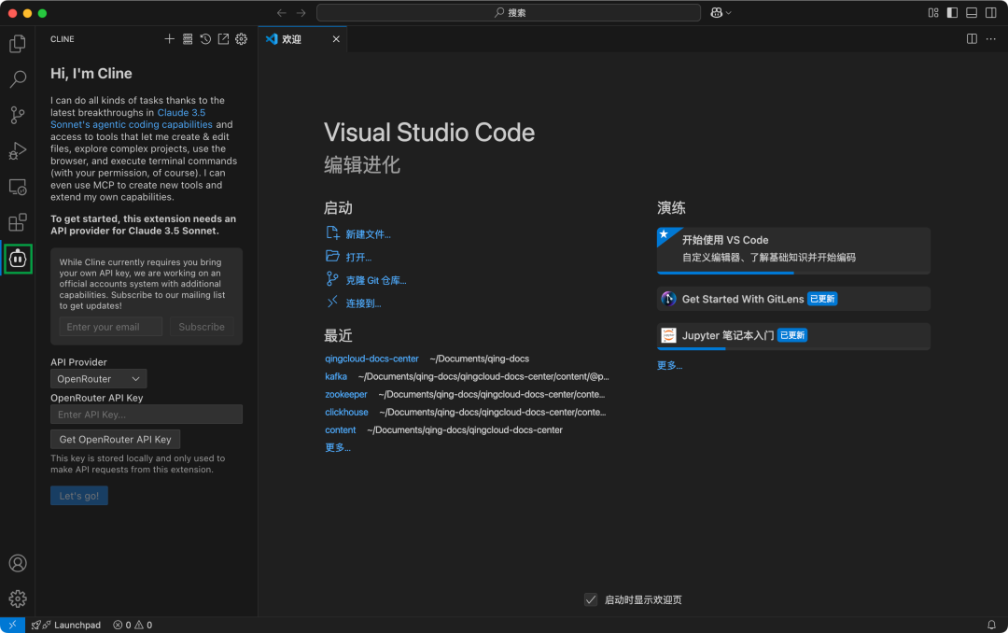Viewport: 1008px width, 633px height.
Task: Open the Run and Debug view
Action: [x=17, y=150]
